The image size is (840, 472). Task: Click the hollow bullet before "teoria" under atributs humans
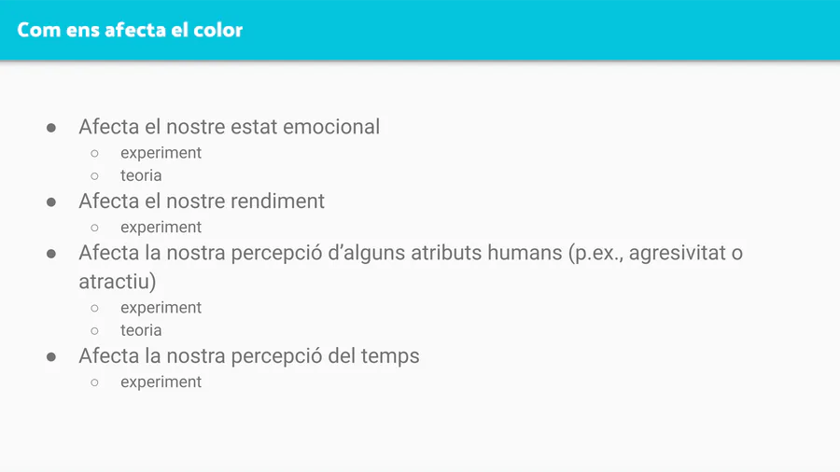(x=94, y=330)
